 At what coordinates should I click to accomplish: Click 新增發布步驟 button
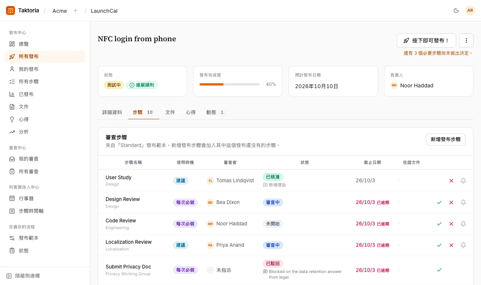[446, 139]
